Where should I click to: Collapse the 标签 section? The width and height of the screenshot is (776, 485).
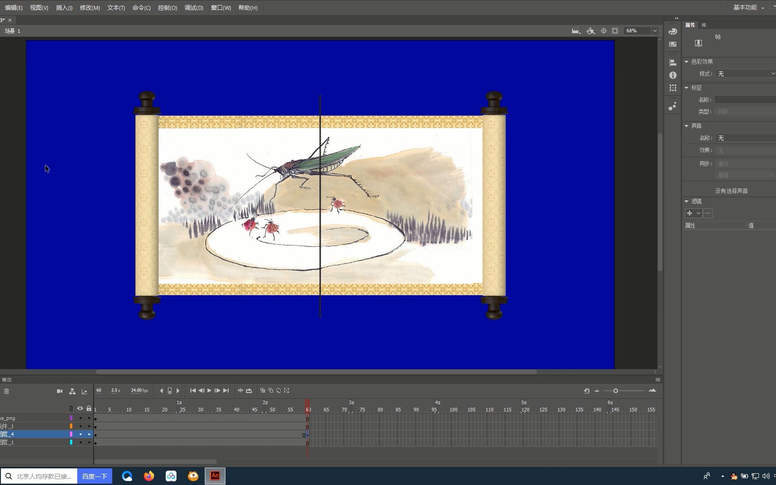click(x=687, y=88)
